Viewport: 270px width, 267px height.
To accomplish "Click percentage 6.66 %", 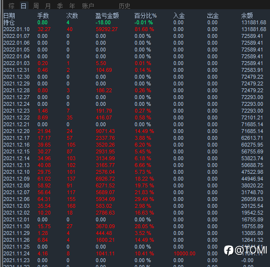I will (143, 165).
